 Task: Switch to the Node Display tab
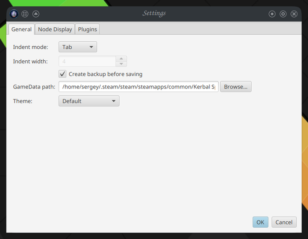tap(55, 29)
